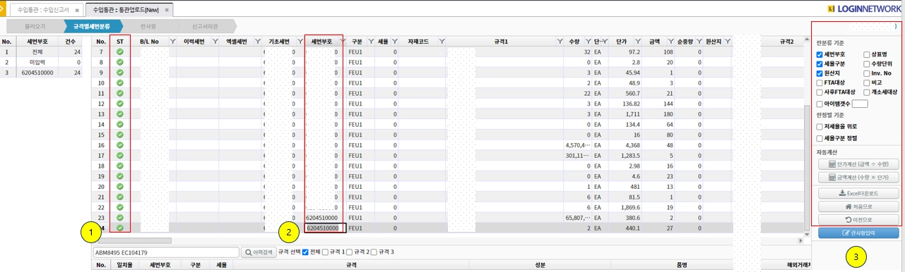Image resolution: width=905 pixels, height=272 pixels.
Task: Click the LOGINNETWORK logo
Action: tap(863, 9)
